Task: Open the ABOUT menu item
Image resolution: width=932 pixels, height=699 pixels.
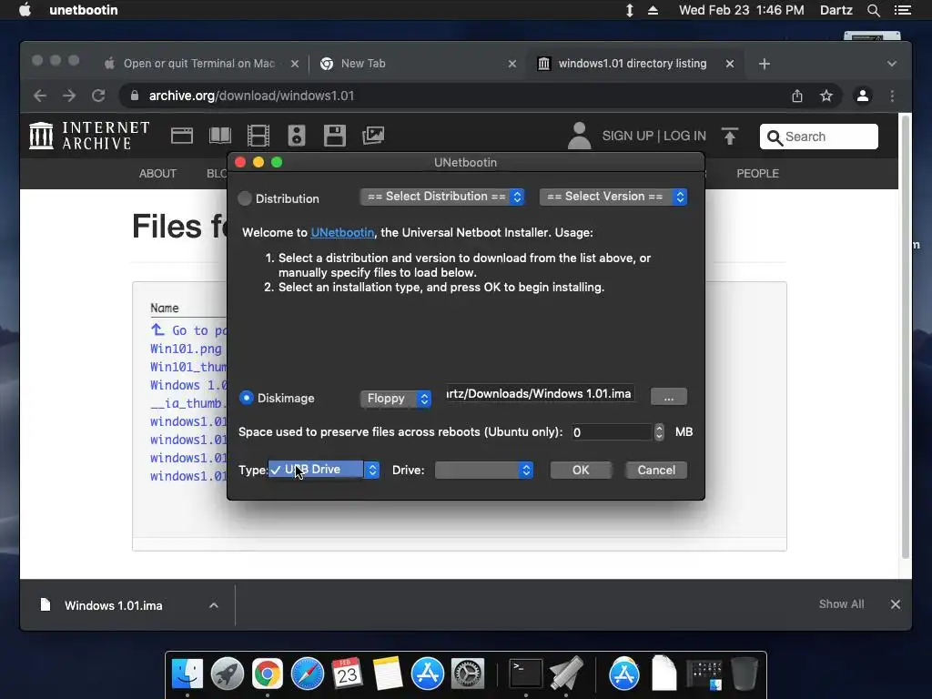Action: tap(157, 174)
